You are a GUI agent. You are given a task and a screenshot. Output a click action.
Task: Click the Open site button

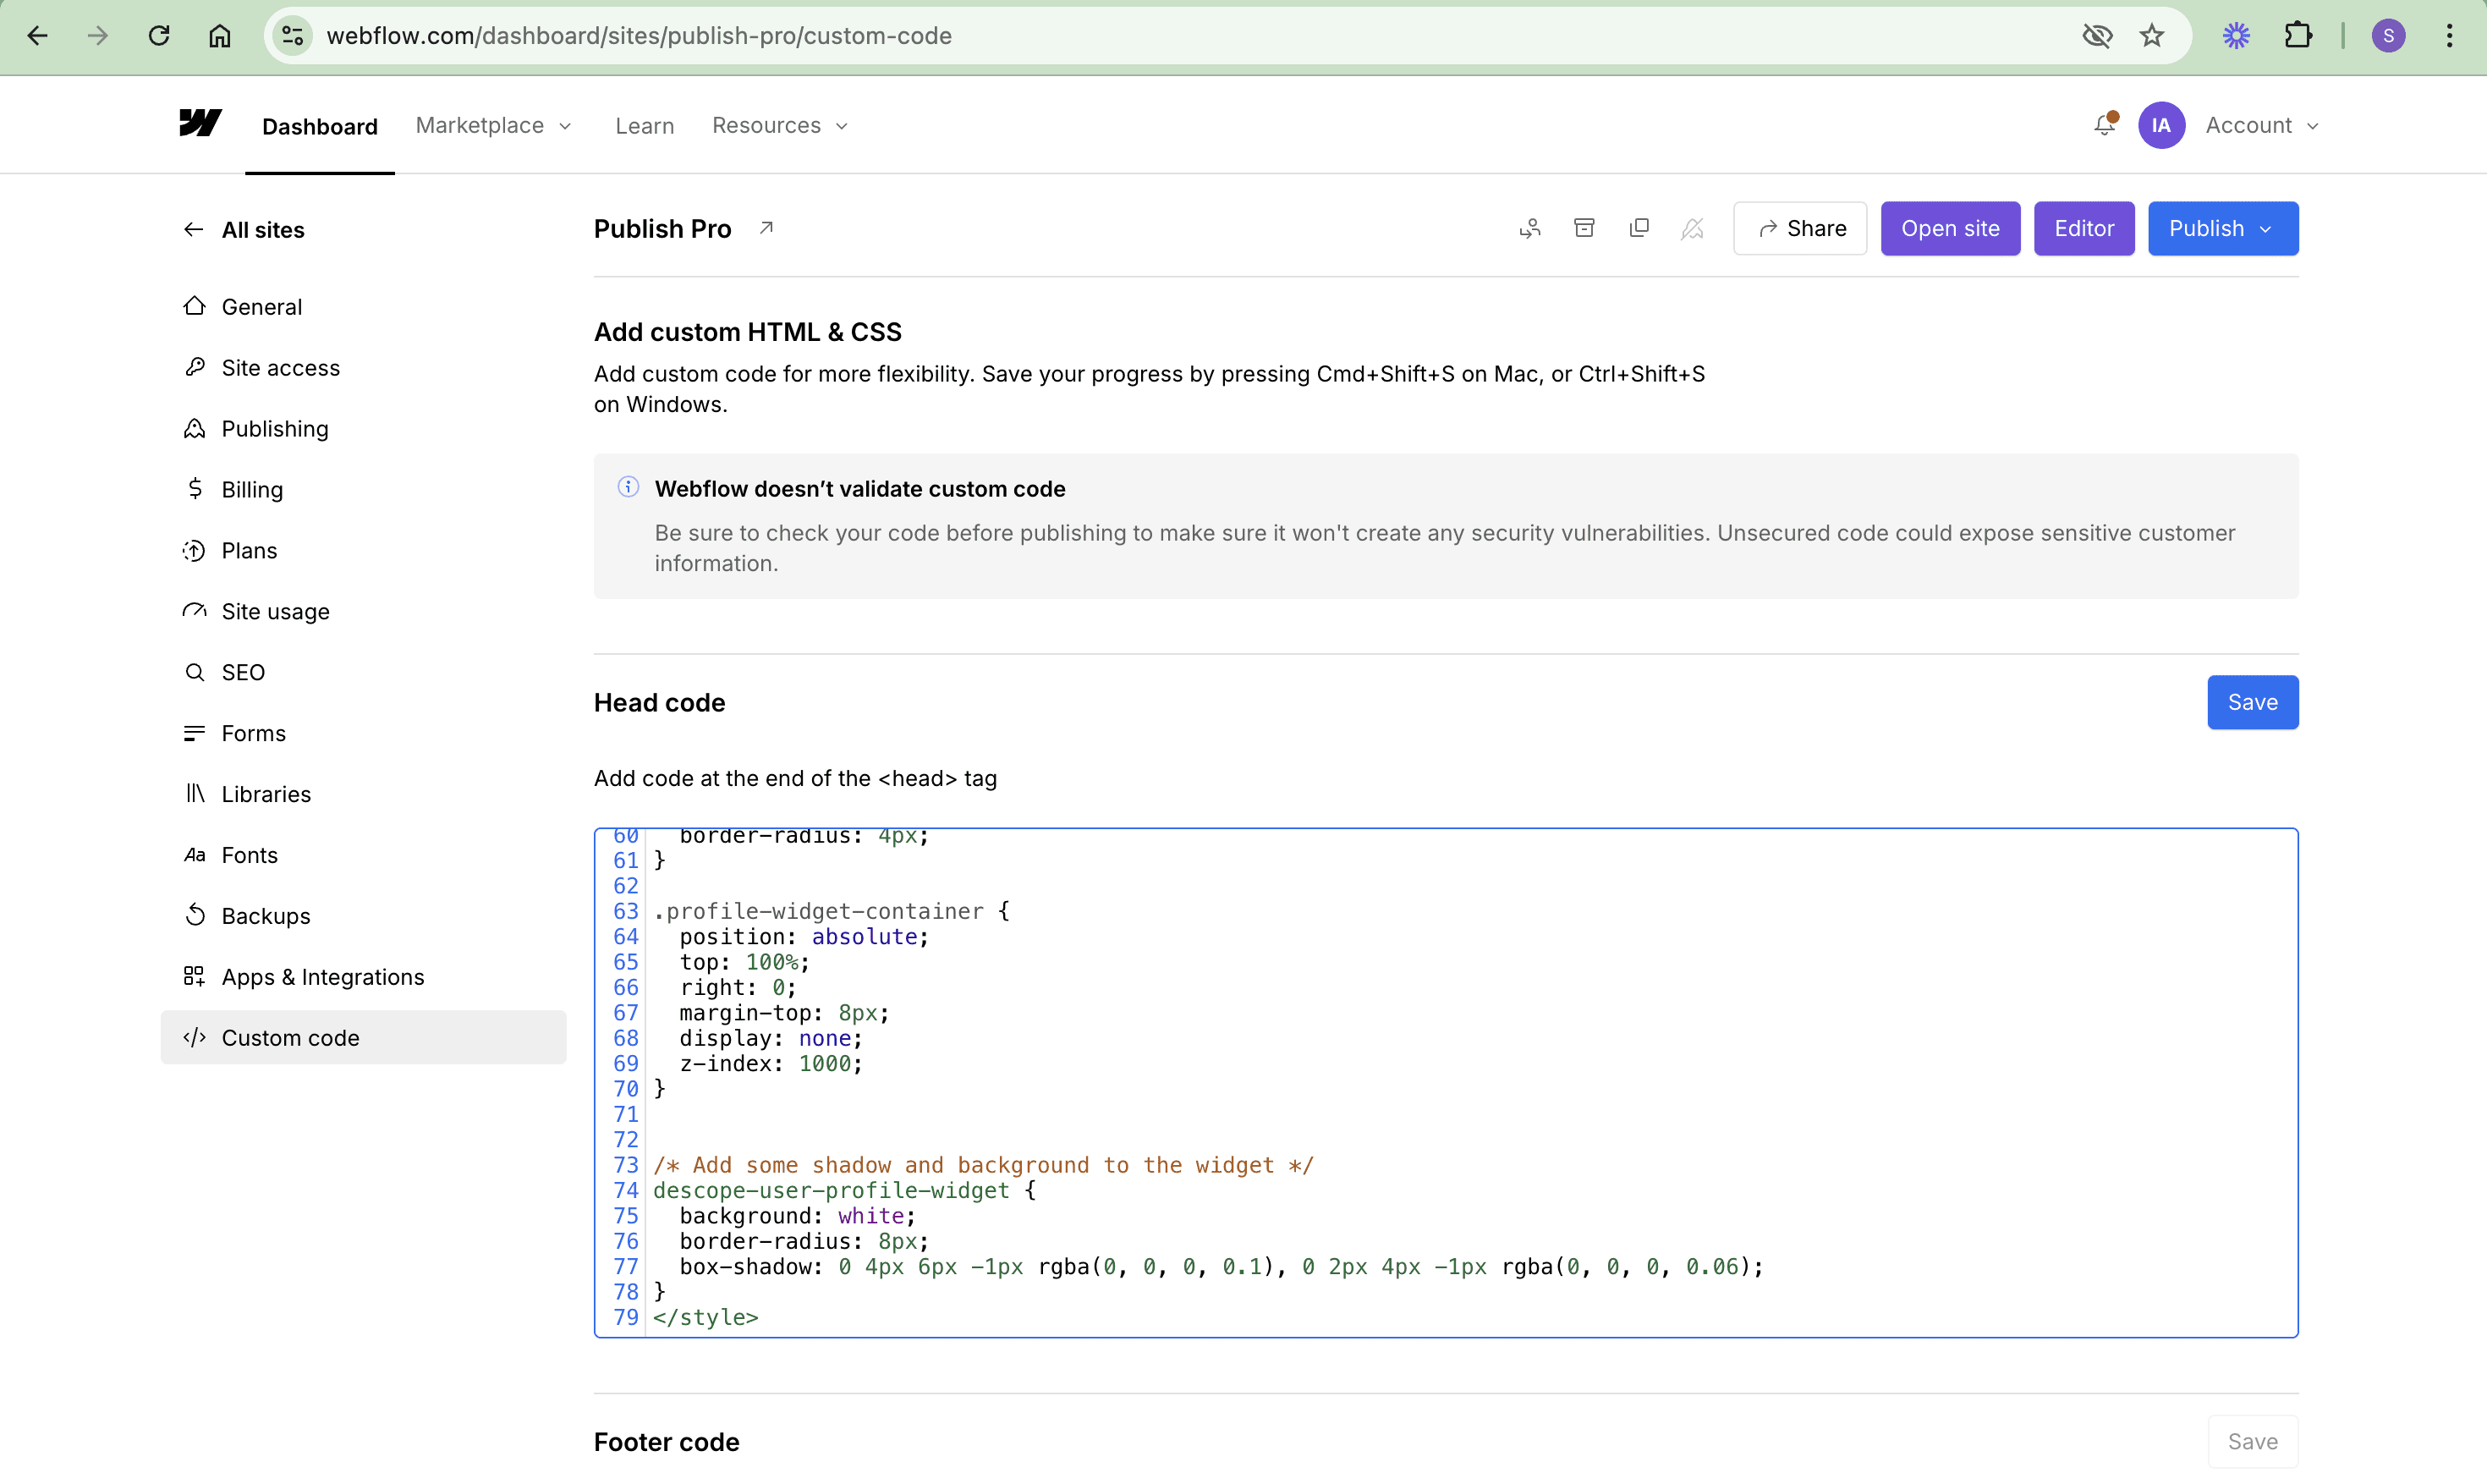(1949, 228)
